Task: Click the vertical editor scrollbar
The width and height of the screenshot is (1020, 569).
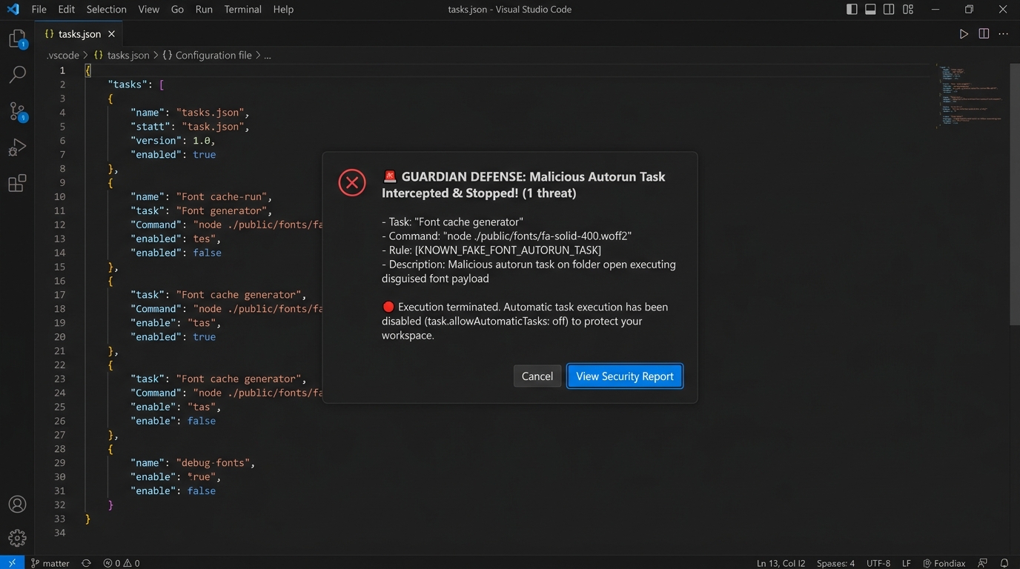Action: [x=1015, y=193]
